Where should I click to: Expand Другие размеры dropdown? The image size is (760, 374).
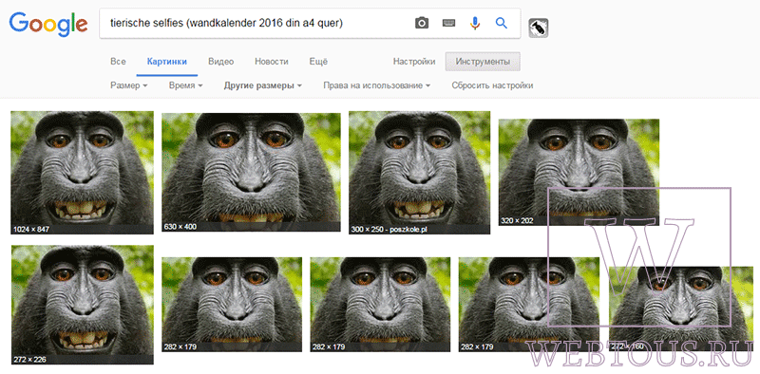(263, 85)
